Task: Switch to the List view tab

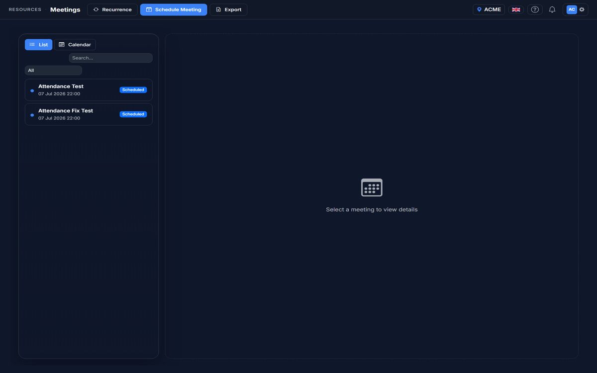Action: point(39,45)
